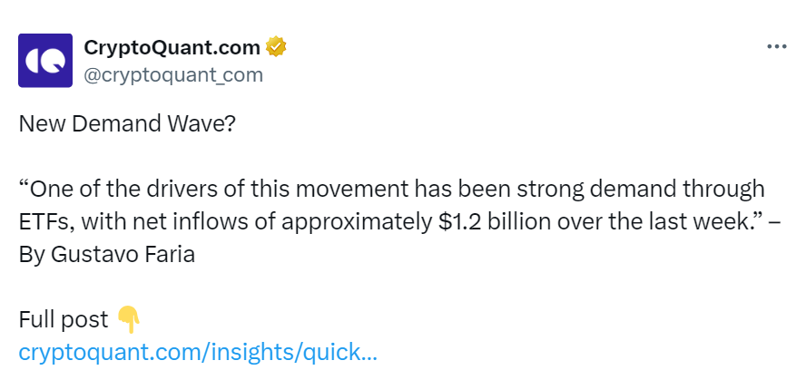Click the "Full post" text
Screen dimensions: 806x380
pyautogui.click(x=64, y=320)
